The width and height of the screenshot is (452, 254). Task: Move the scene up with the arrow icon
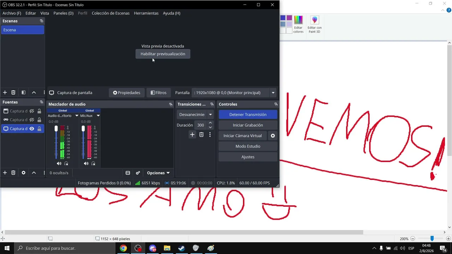34,92
